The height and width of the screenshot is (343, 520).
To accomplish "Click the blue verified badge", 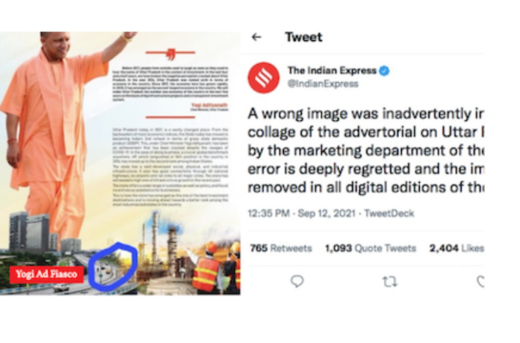I will coord(384,71).
